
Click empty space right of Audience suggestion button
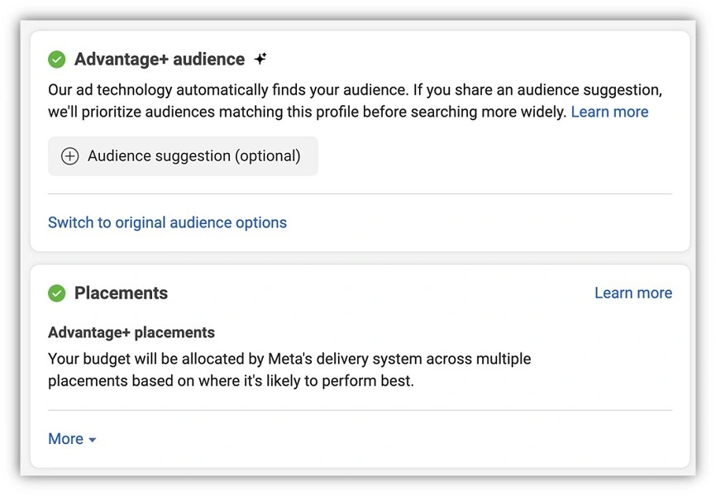(x=496, y=156)
